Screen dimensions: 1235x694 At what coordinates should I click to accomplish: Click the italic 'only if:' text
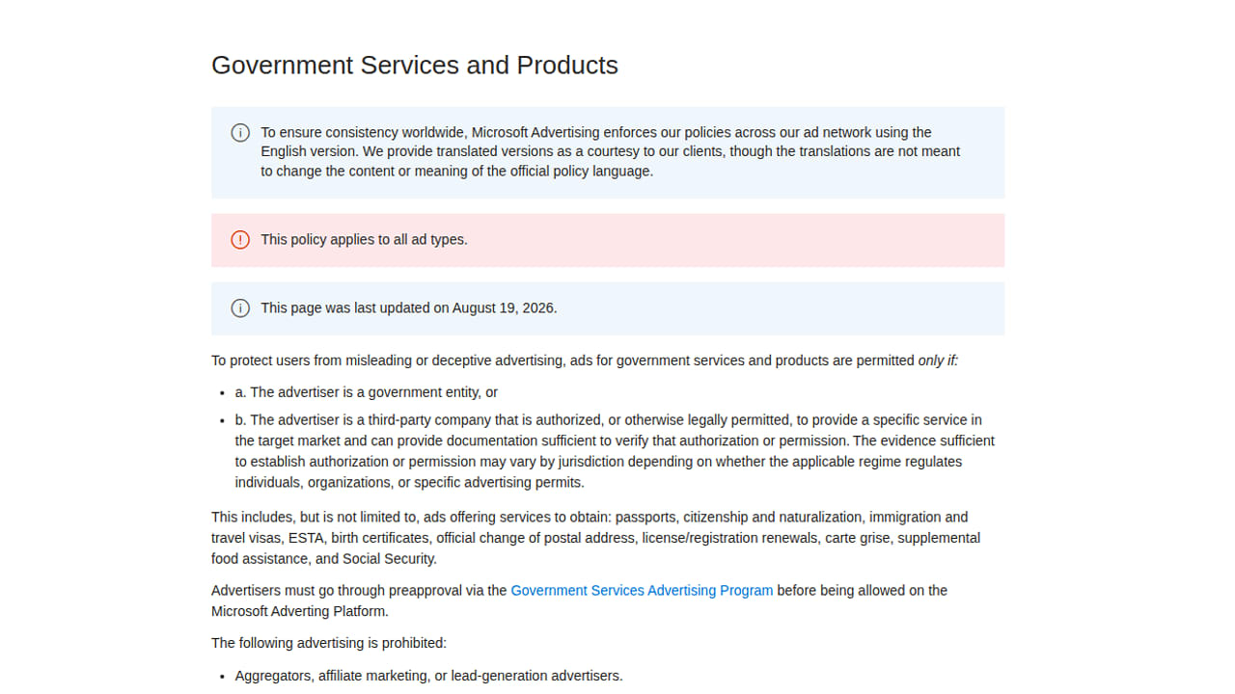938,360
